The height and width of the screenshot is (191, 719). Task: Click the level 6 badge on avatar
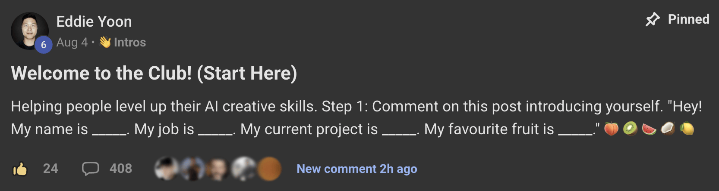pyautogui.click(x=44, y=45)
